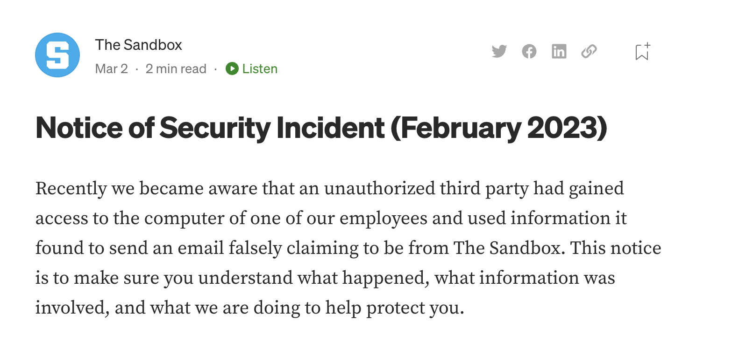Click the 2 min read label
Viewport: 739px width, 342px height.
176,68
